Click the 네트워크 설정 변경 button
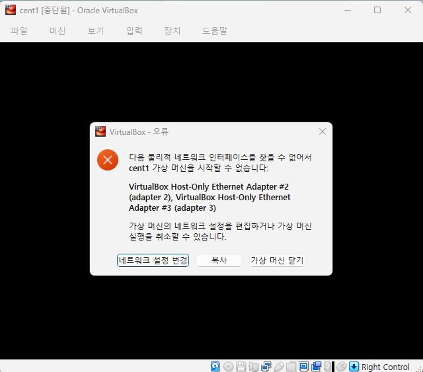The image size is (423, 372). pyautogui.click(x=153, y=260)
